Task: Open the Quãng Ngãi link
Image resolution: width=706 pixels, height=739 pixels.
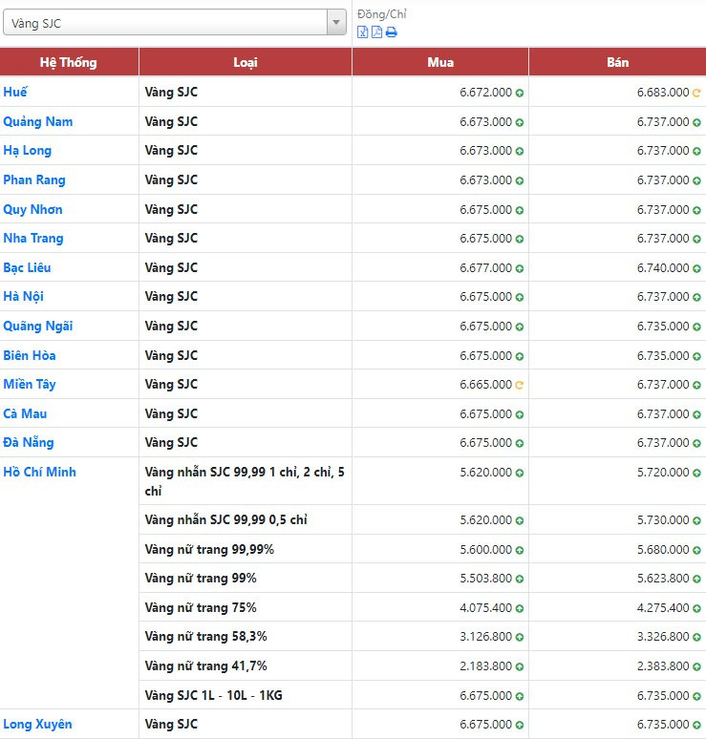Action: 37,327
